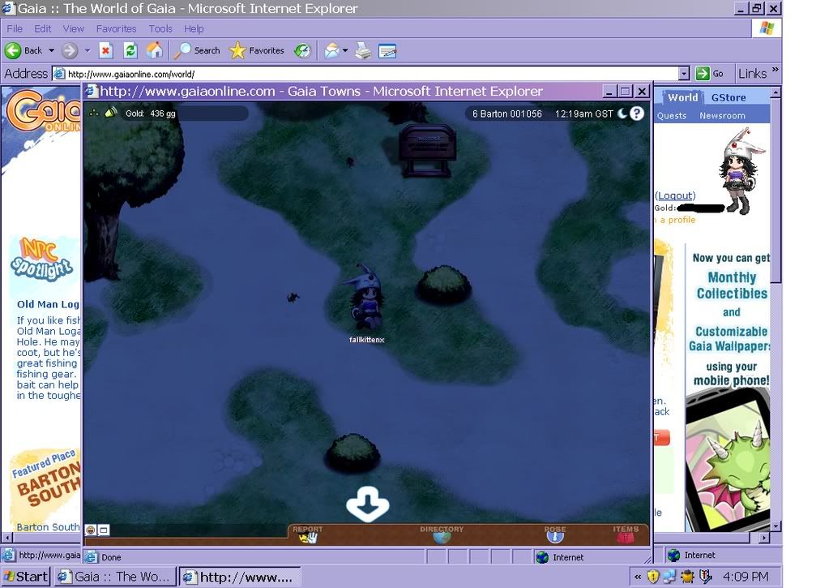Click the Old Man Logan heading

[x=48, y=304]
